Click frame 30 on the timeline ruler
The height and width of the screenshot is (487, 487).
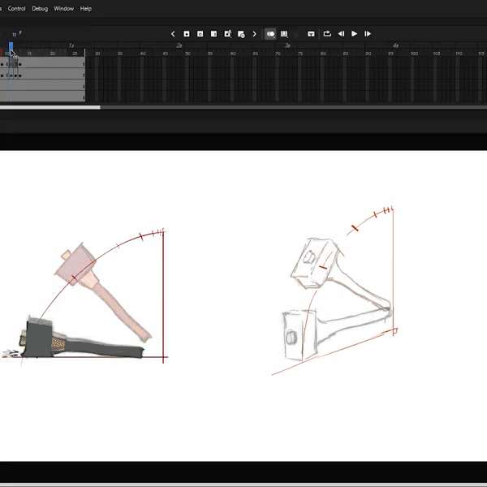coord(97,54)
